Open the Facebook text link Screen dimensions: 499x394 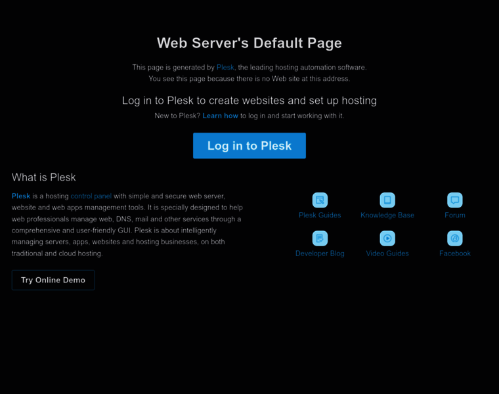(x=455, y=253)
